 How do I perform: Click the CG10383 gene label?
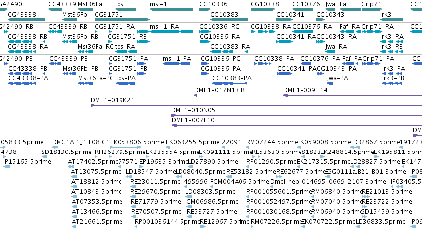coord(224,14)
